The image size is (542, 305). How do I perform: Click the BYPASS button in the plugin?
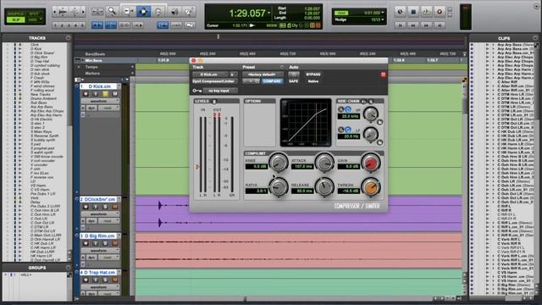pos(313,75)
